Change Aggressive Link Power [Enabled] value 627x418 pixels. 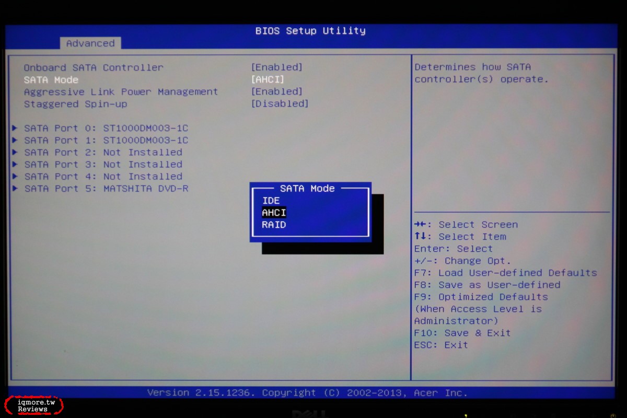click(277, 91)
